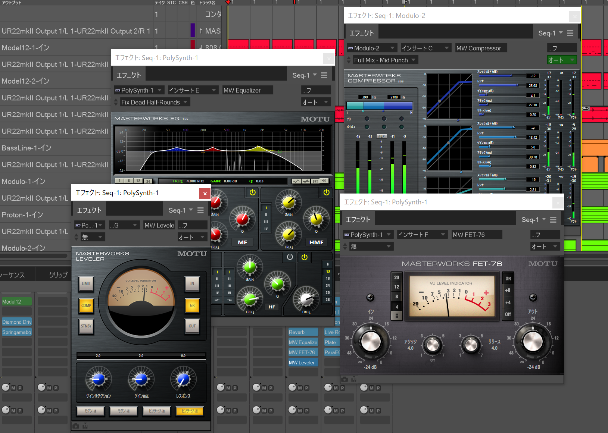This screenshot has width=608, height=433.
Task: Click the FET-76 release knob
Action: (471, 345)
